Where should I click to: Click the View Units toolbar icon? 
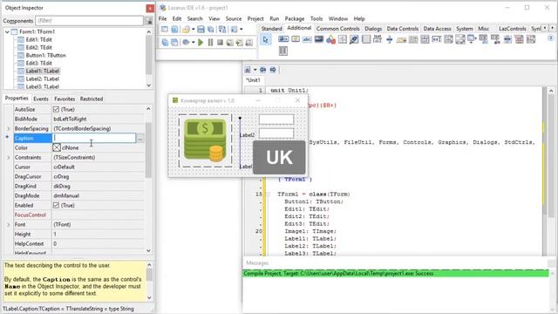[x=165, y=43]
